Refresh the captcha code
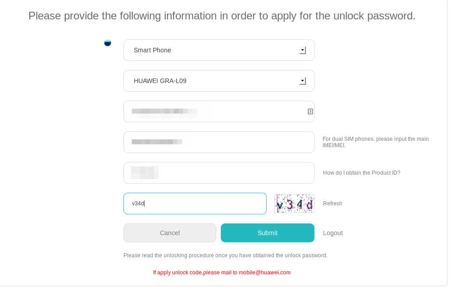The image size is (451, 292). tap(333, 204)
